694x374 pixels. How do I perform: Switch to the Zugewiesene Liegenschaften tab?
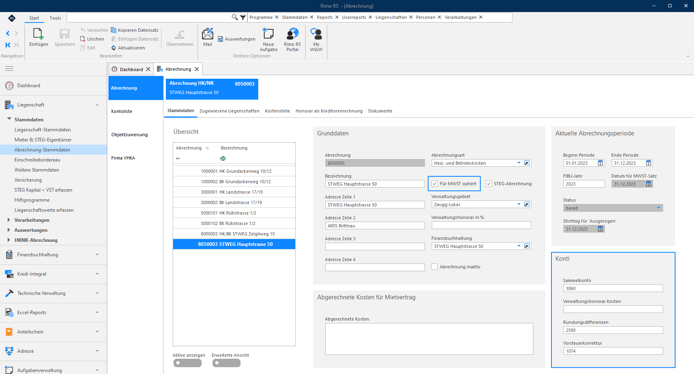tap(229, 111)
